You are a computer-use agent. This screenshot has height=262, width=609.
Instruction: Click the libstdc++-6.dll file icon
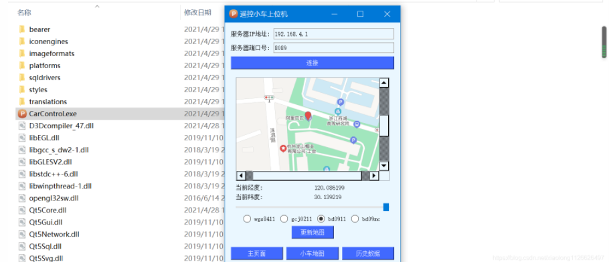22,174
